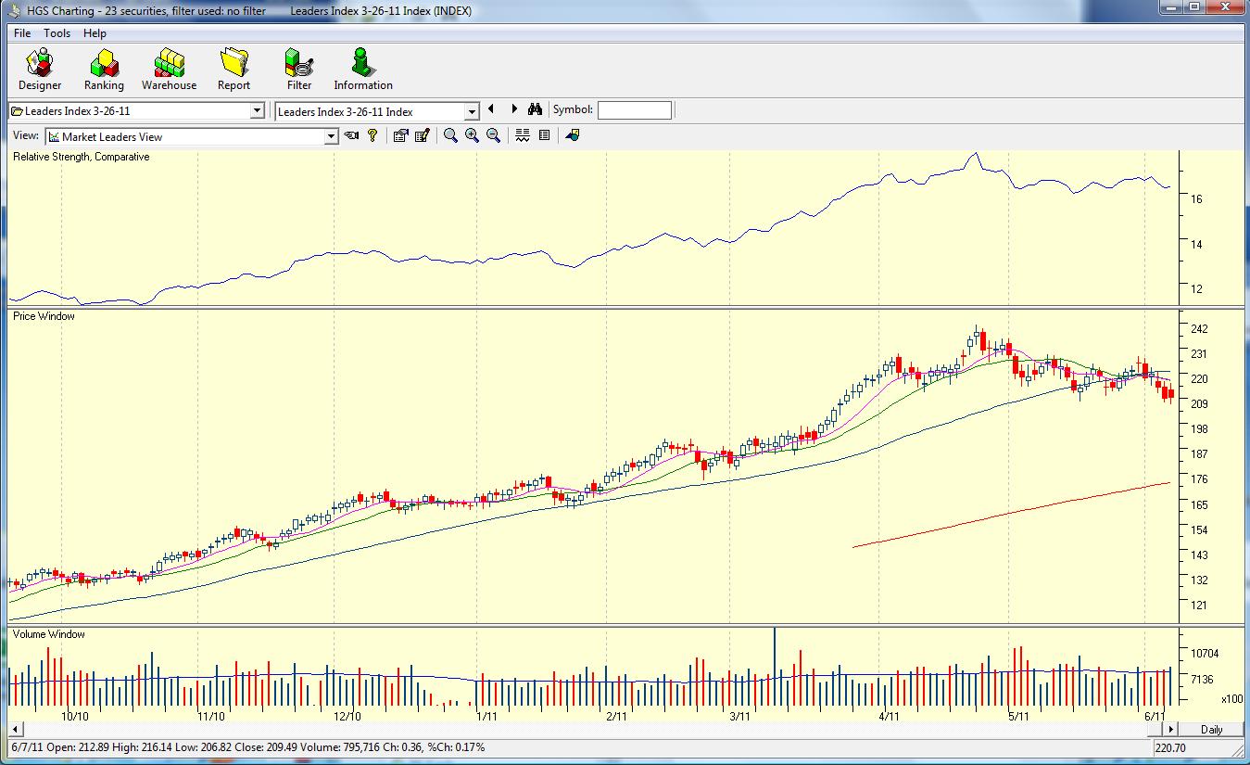
Task: Click the 1/11 date axis label
Action: pos(487,716)
